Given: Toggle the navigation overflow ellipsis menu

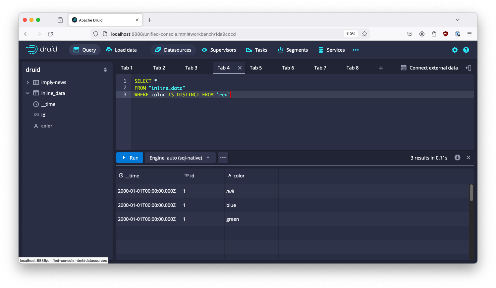Looking at the screenshot, I should pyautogui.click(x=356, y=50).
